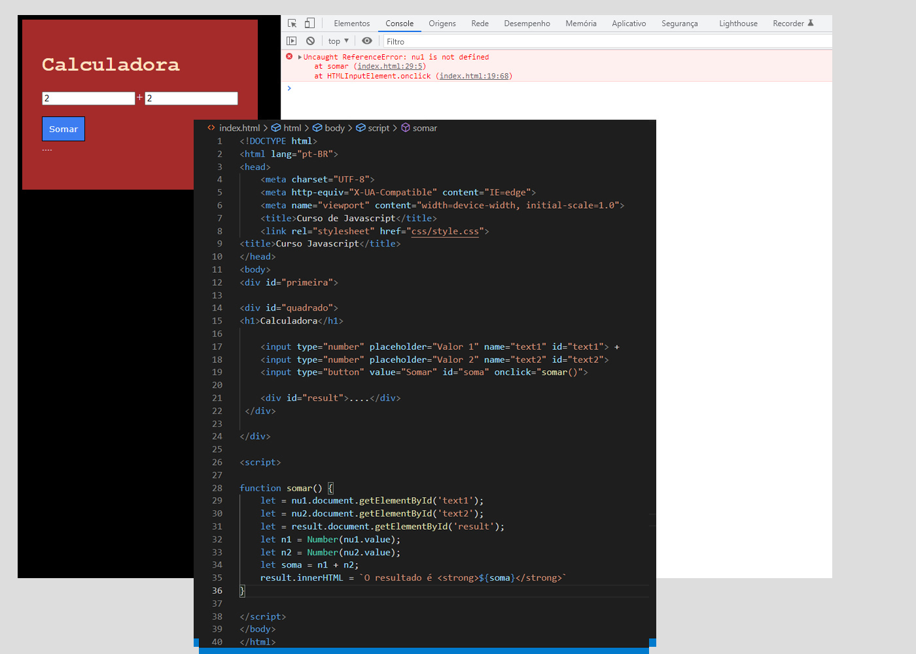Open the Recorder tab
The width and height of the screenshot is (916, 654).
point(793,24)
